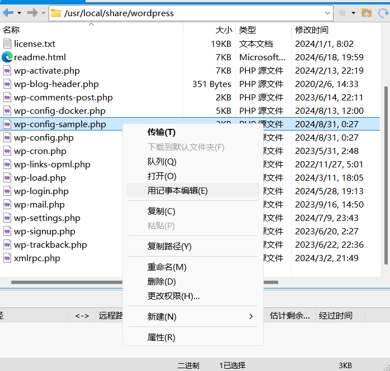Select the readme.html Edge icon
Image resolution: width=390 pixels, height=371 pixels.
click(7, 57)
